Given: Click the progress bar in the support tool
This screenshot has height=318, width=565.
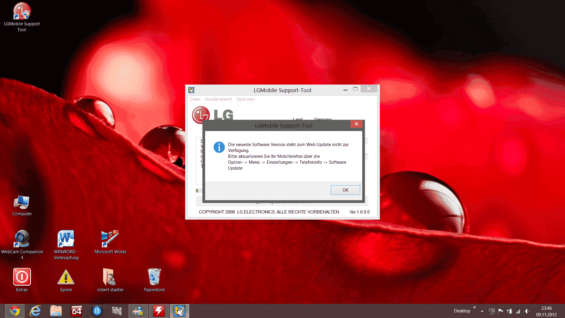Looking at the screenshot, I should [199, 191].
